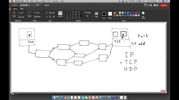Screen dimensions: 179x100
Task: Pick the bright green palette color
Action: 120,15
